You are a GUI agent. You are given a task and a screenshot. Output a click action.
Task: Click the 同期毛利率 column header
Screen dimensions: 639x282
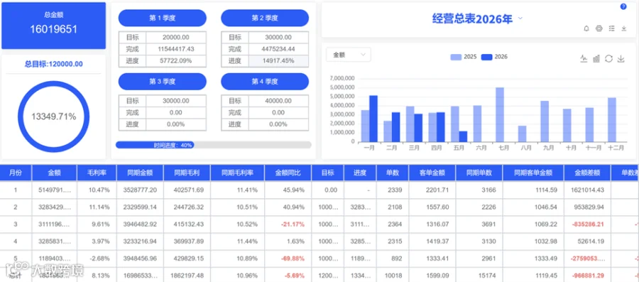[x=237, y=173]
